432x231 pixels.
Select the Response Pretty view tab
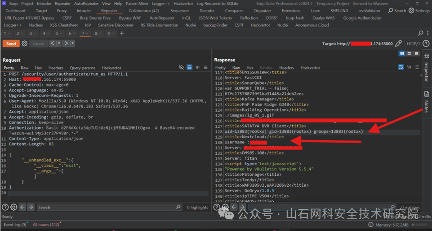(220, 68)
